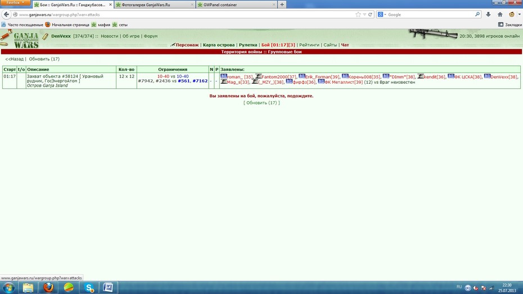Open syndicate #7162 link
The height and width of the screenshot is (294, 523).
coord(200,81)
